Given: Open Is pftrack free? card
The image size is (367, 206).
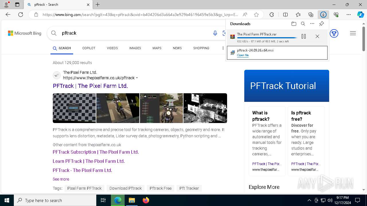Looking at the screenshot, I should (x=306, y=141).
